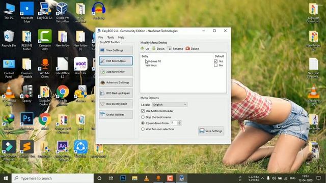Open Cortana circle on taskbar
326x183 pixels.
pos(99,178)
